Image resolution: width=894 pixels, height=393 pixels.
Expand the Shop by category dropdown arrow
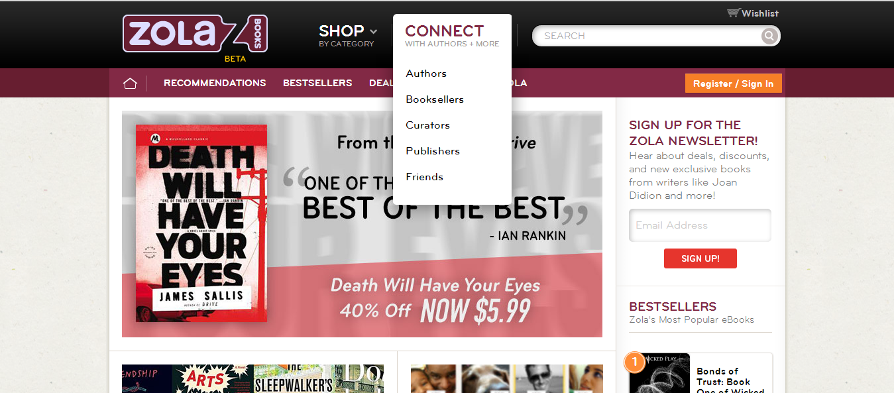(x=373, y=31)
